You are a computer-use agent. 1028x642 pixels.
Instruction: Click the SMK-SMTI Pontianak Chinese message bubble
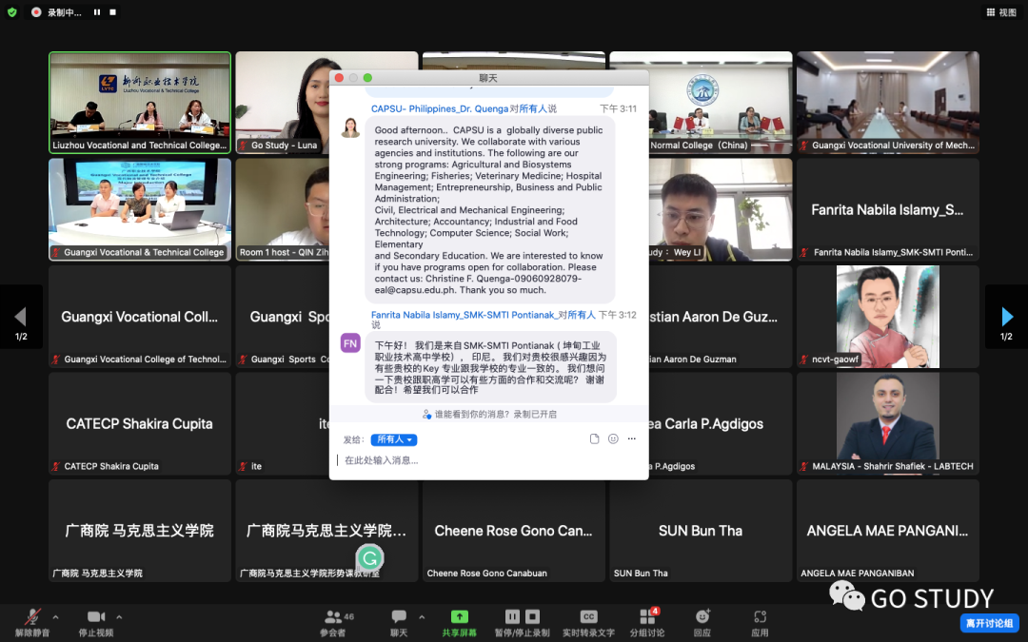tap(490, 367)
